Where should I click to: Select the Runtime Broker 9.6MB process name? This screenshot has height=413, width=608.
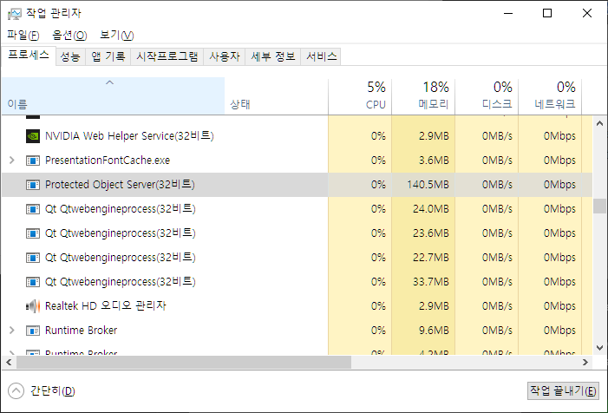click(x=81, y=331)
